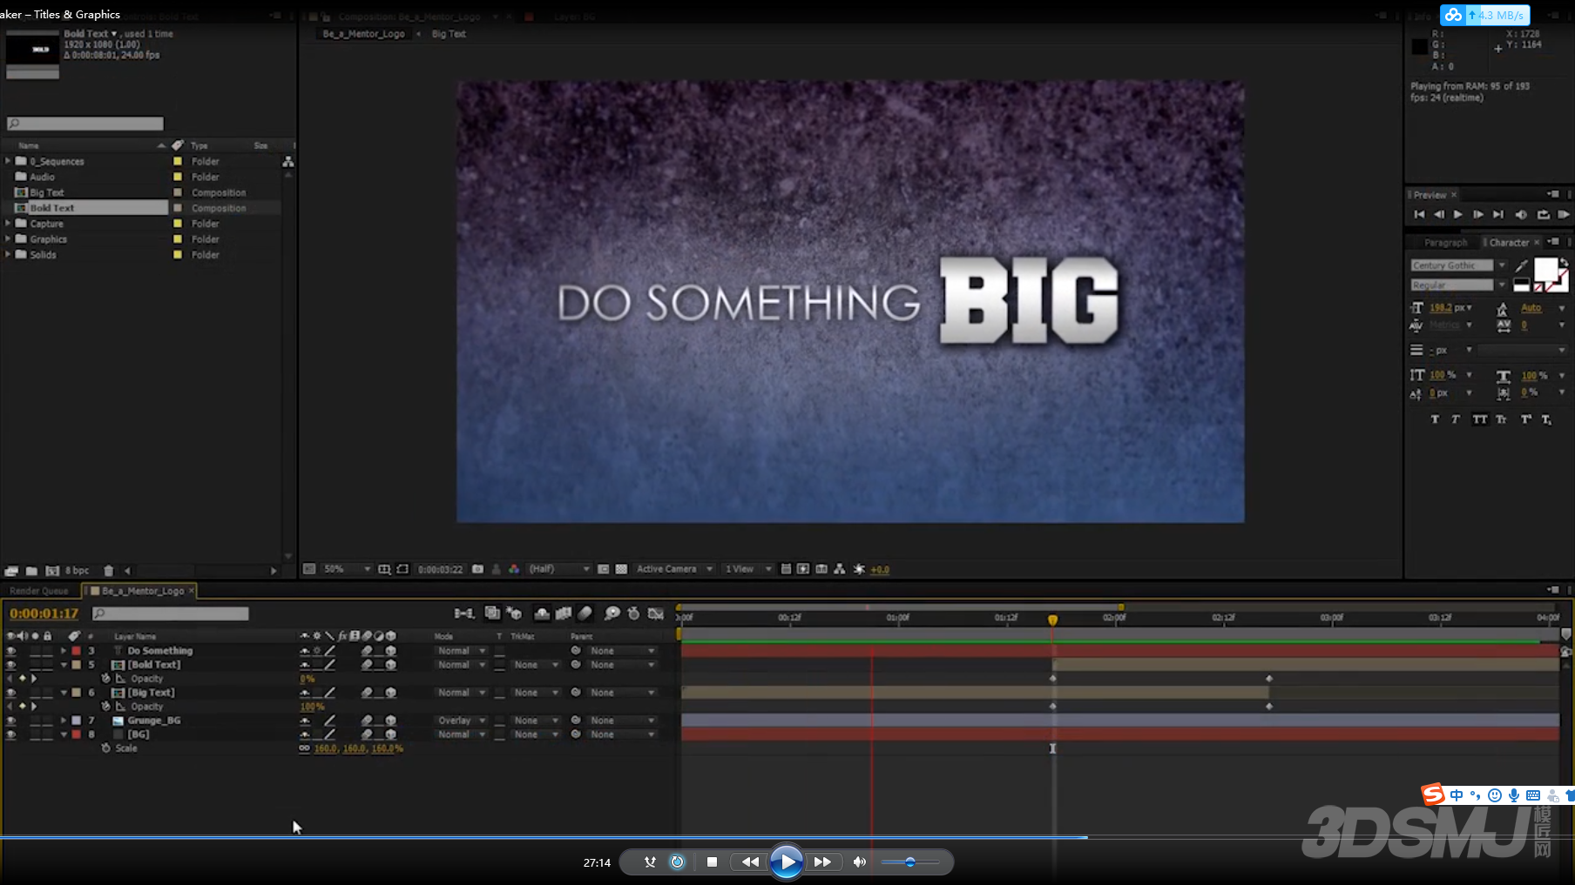Toggle All Caps in the Character panel
Screen dimensions: 1575x885
coord(1480,419)
